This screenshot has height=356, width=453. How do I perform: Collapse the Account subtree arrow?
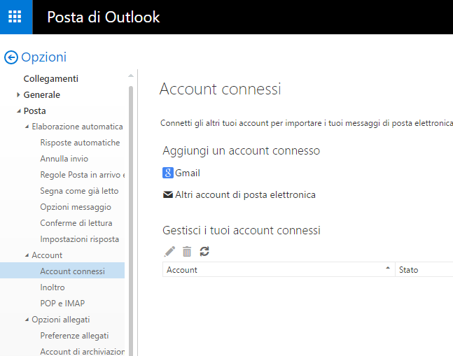(x=27, y=255)
